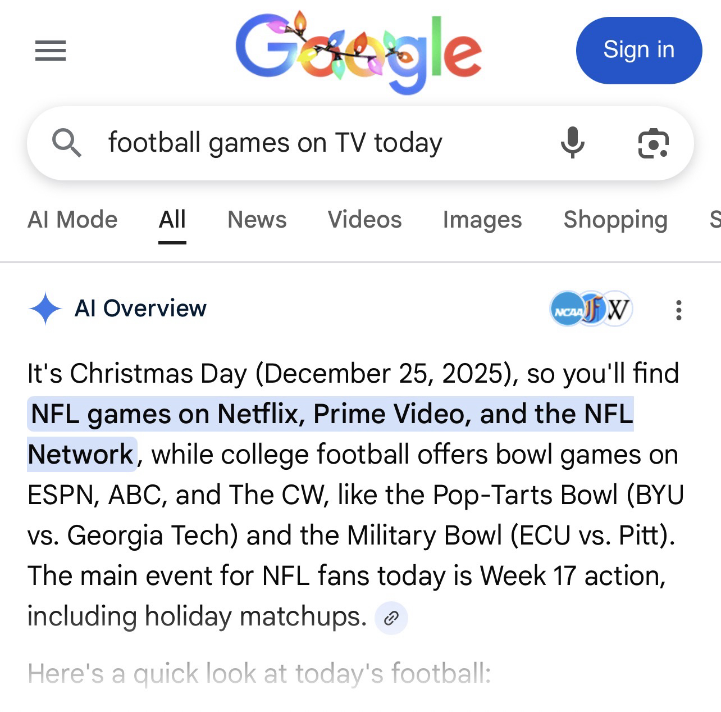Viewport: 721px width, 712px height.
Task: Switch to the AI Mode tab
Action: coord(72,220)
